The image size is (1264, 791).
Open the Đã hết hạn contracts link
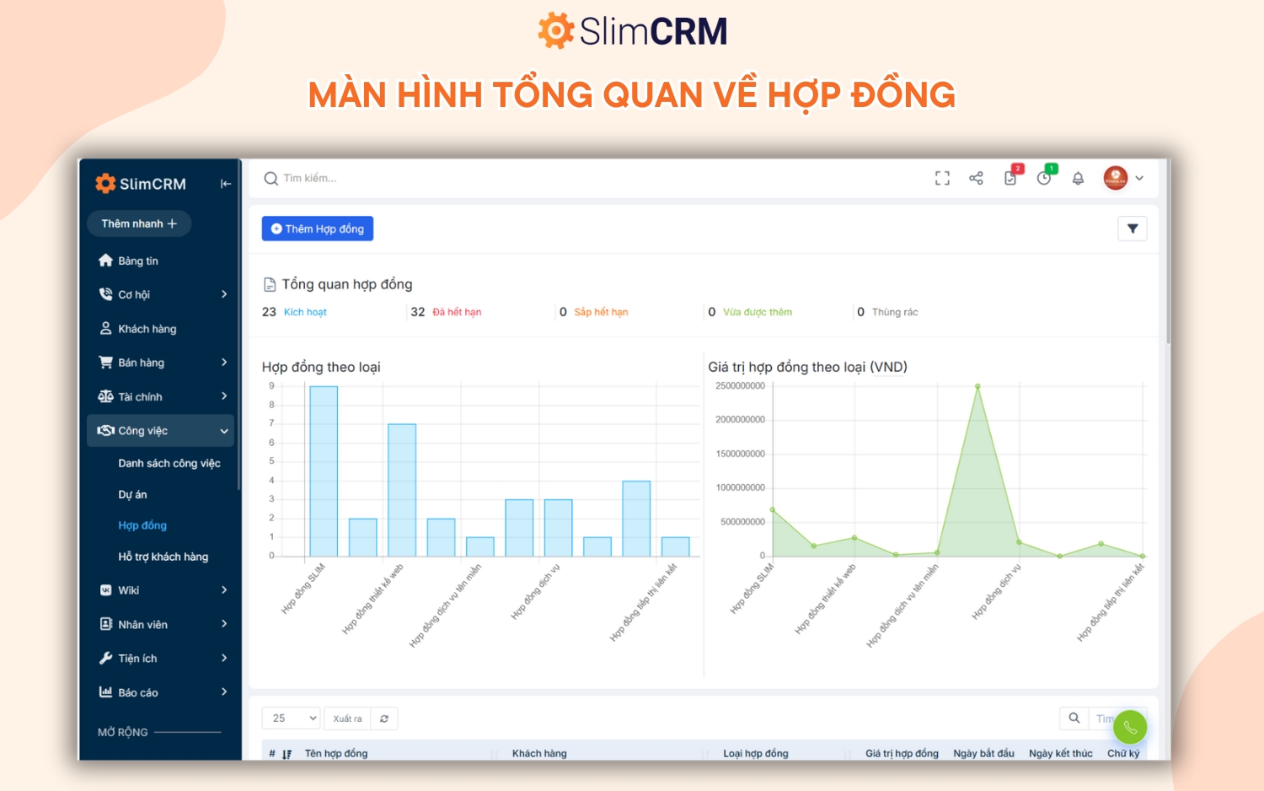459,311
